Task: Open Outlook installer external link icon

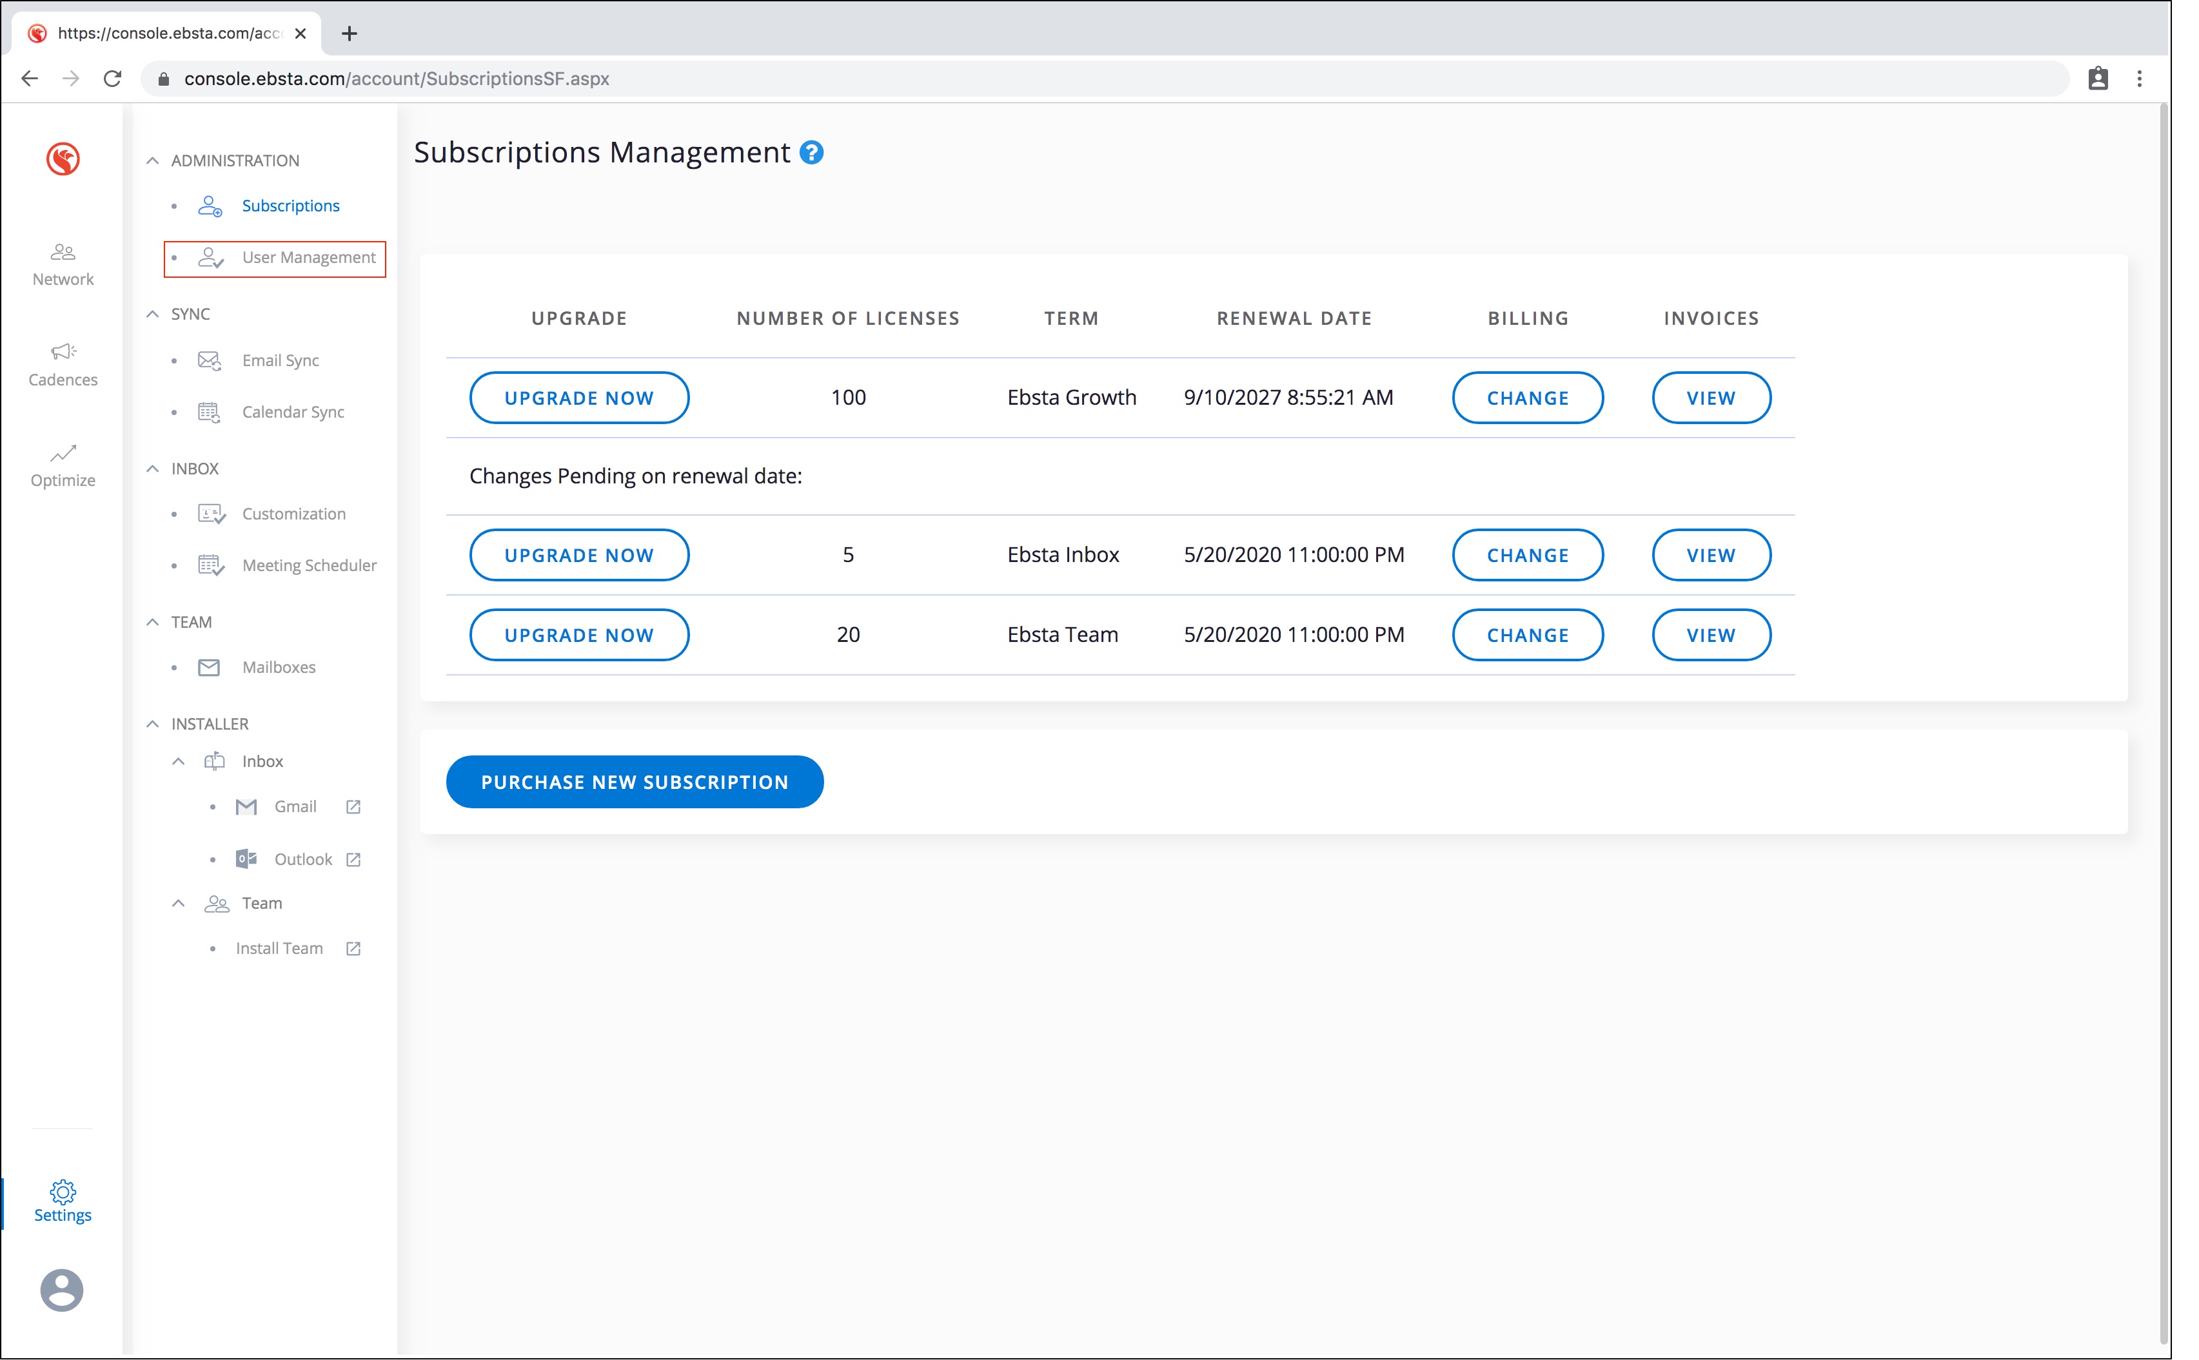Action: [353, 860]
